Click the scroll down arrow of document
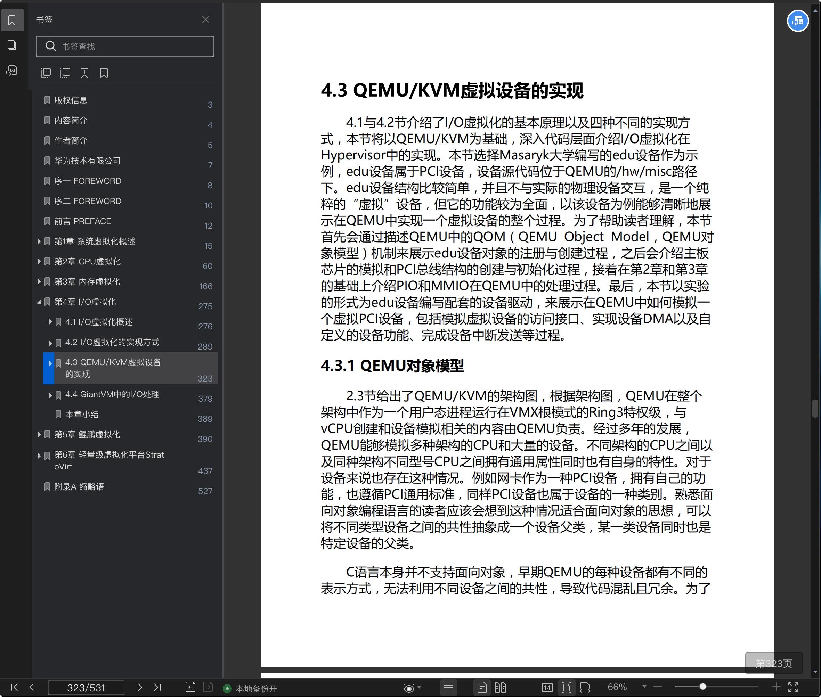The image size is (821, 697). [815, 671]
